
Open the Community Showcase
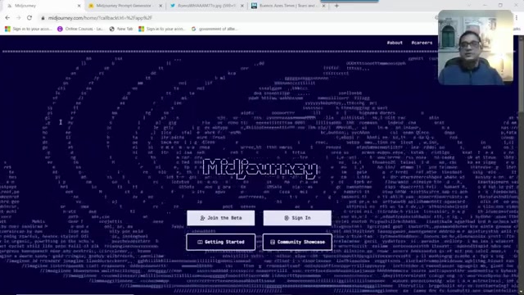click(297, 242)
